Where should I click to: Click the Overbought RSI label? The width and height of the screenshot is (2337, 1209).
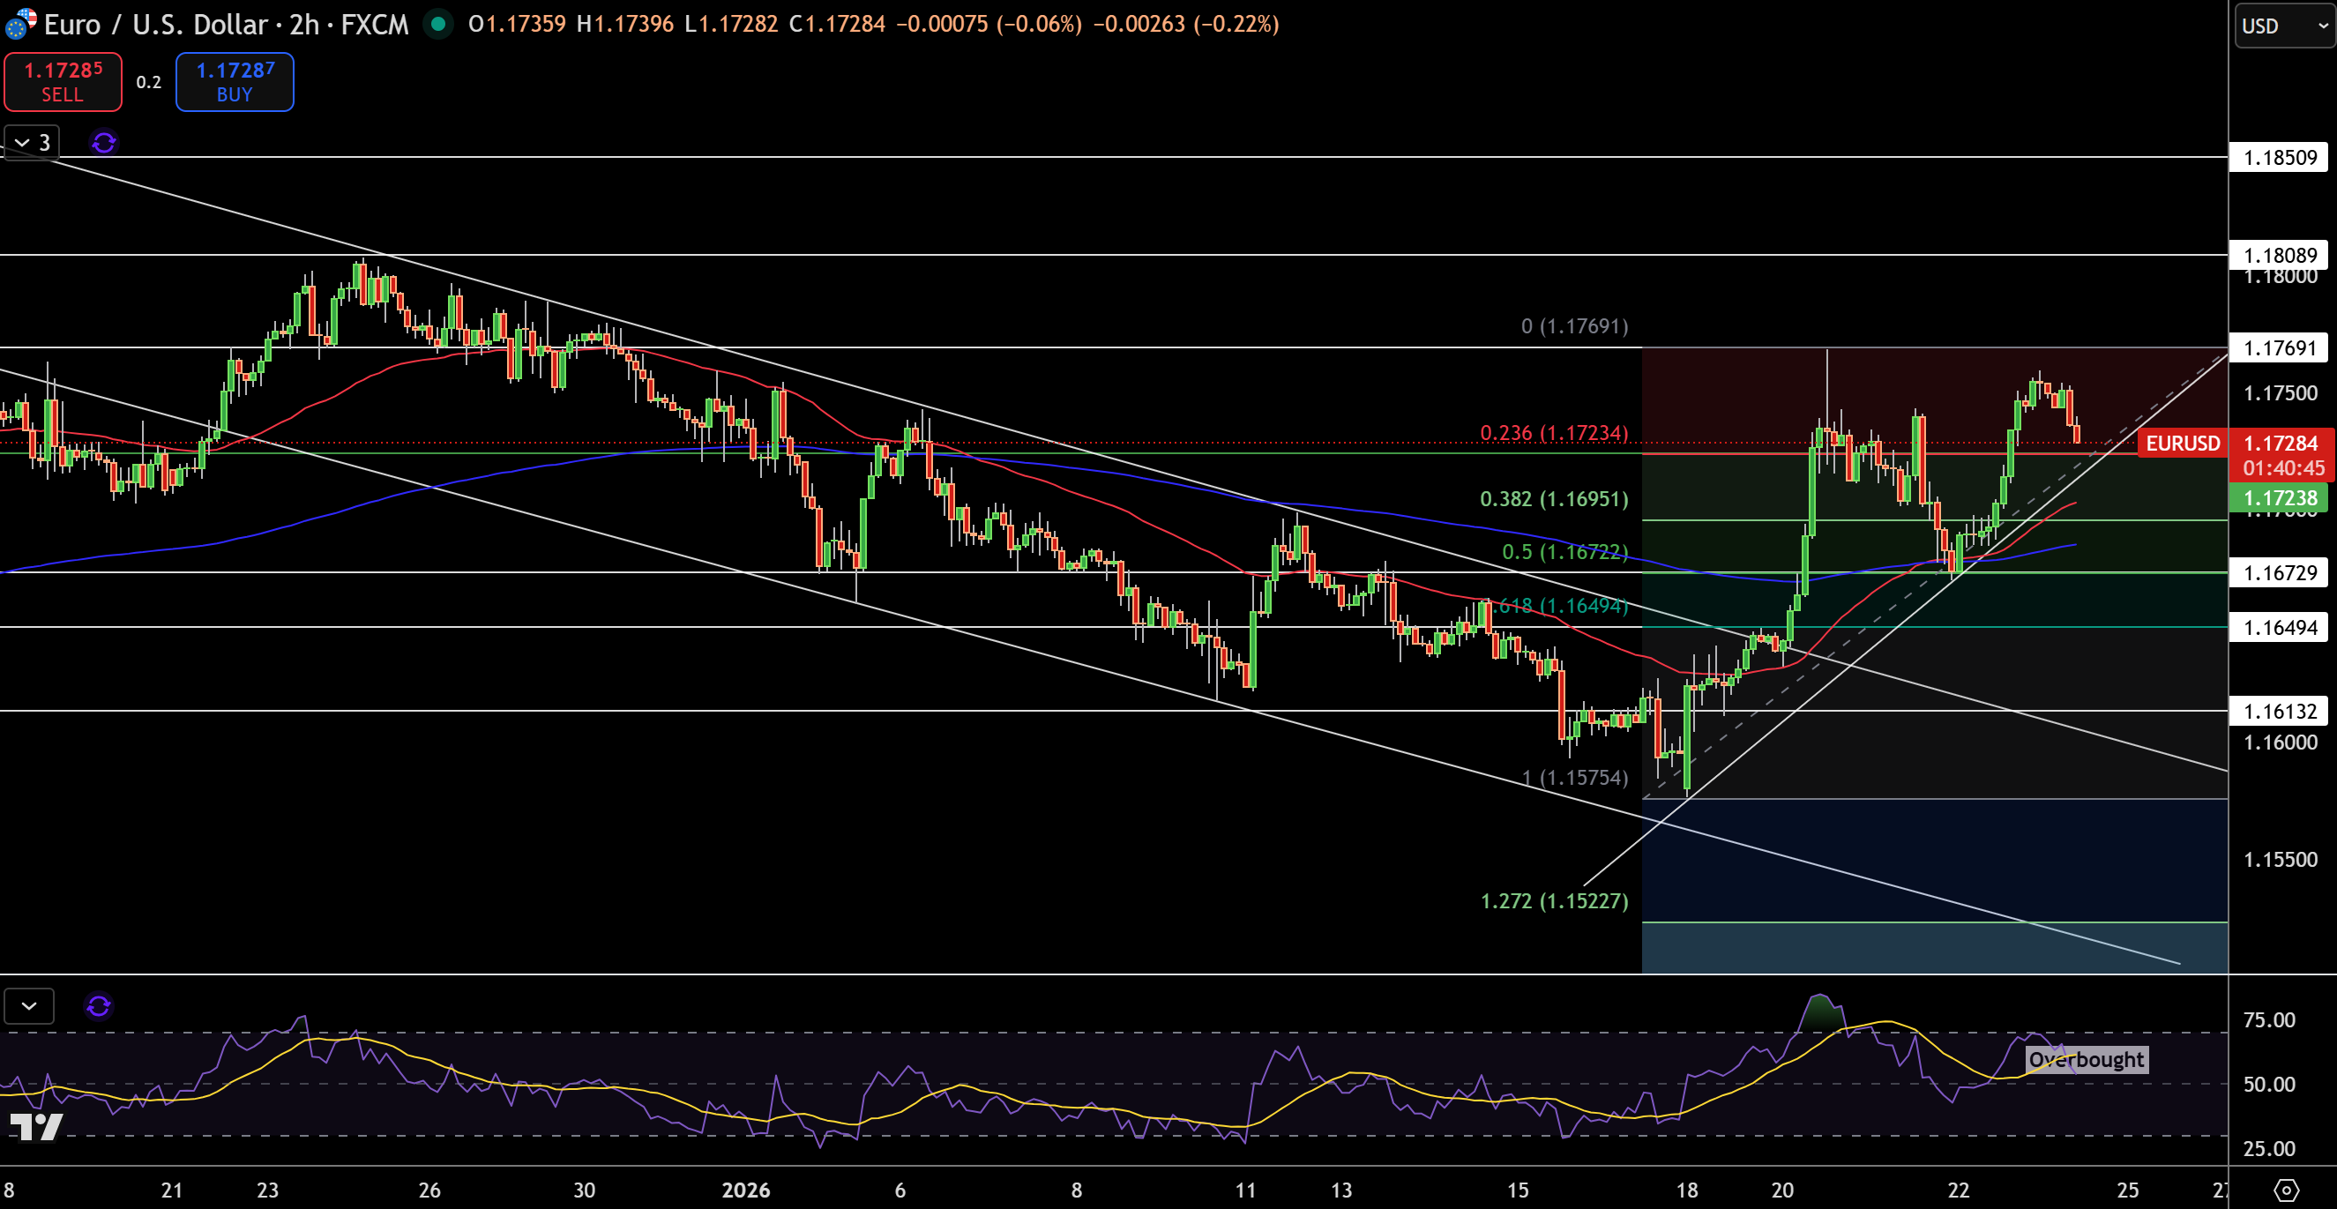pos(2087,1059)
